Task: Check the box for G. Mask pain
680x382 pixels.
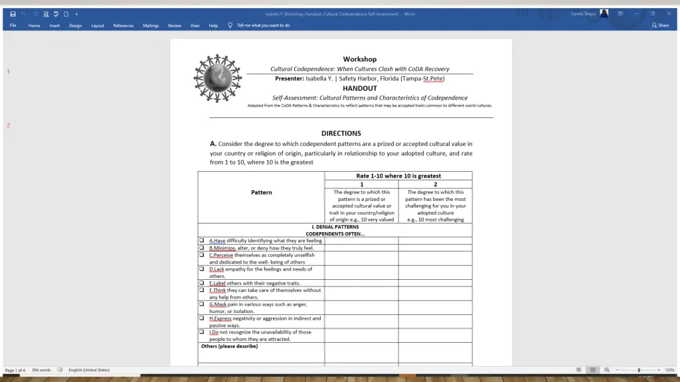Action: 202,304
